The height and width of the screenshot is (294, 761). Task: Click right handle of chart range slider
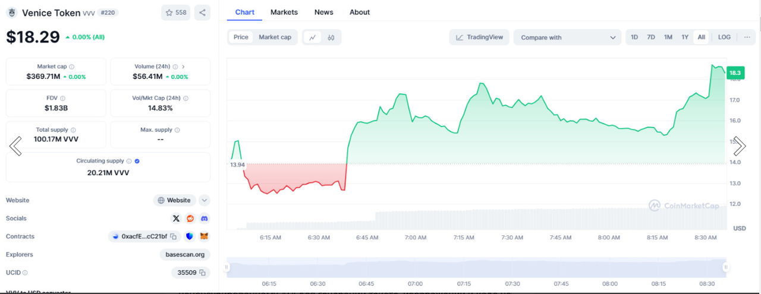725,267
